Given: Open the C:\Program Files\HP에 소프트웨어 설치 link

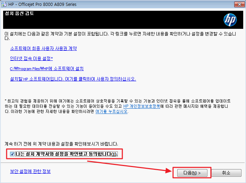Looking at the screenshot, I should 47,69.
